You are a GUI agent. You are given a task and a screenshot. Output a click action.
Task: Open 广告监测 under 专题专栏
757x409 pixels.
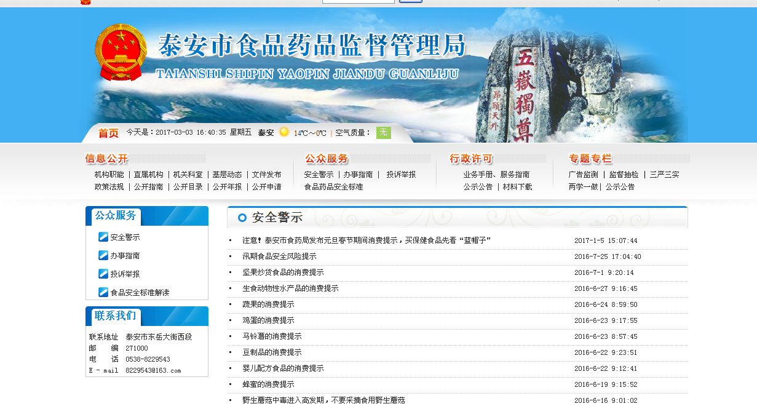pos(583,175)
